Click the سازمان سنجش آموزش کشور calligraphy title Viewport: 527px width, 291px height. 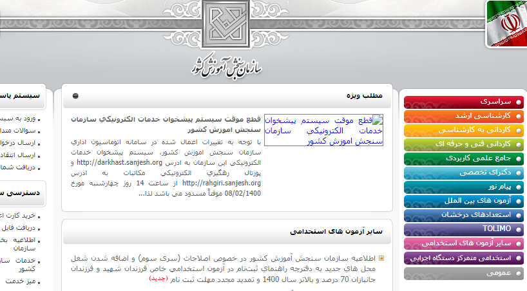(227, 66)
